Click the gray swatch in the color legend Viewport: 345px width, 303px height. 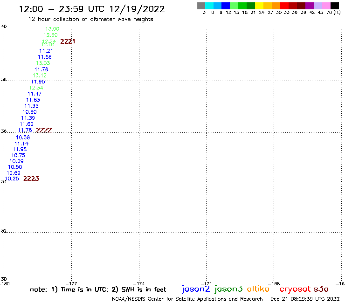201,6
